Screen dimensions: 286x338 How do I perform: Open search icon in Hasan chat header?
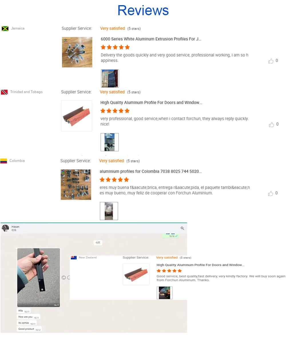click(x=182, y=228)
